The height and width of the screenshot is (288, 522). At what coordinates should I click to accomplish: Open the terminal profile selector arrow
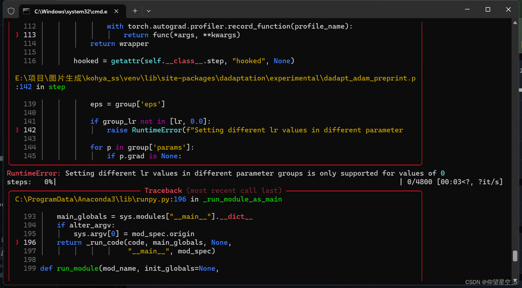(148, 11)
